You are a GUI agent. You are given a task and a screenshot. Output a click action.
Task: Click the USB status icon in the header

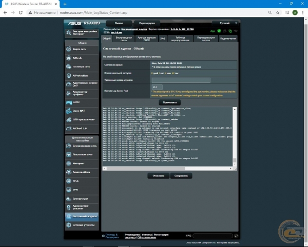tap(235, 31)
